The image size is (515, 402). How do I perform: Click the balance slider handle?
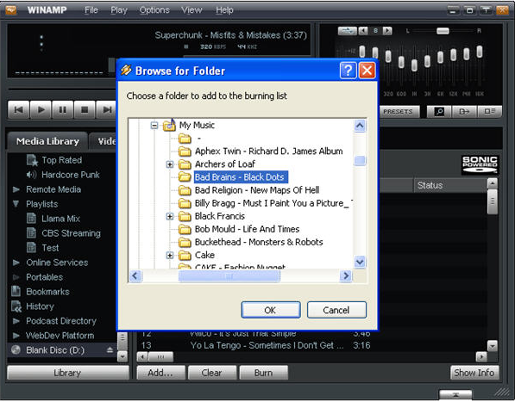pyautogui.click(x=443, y=31)
